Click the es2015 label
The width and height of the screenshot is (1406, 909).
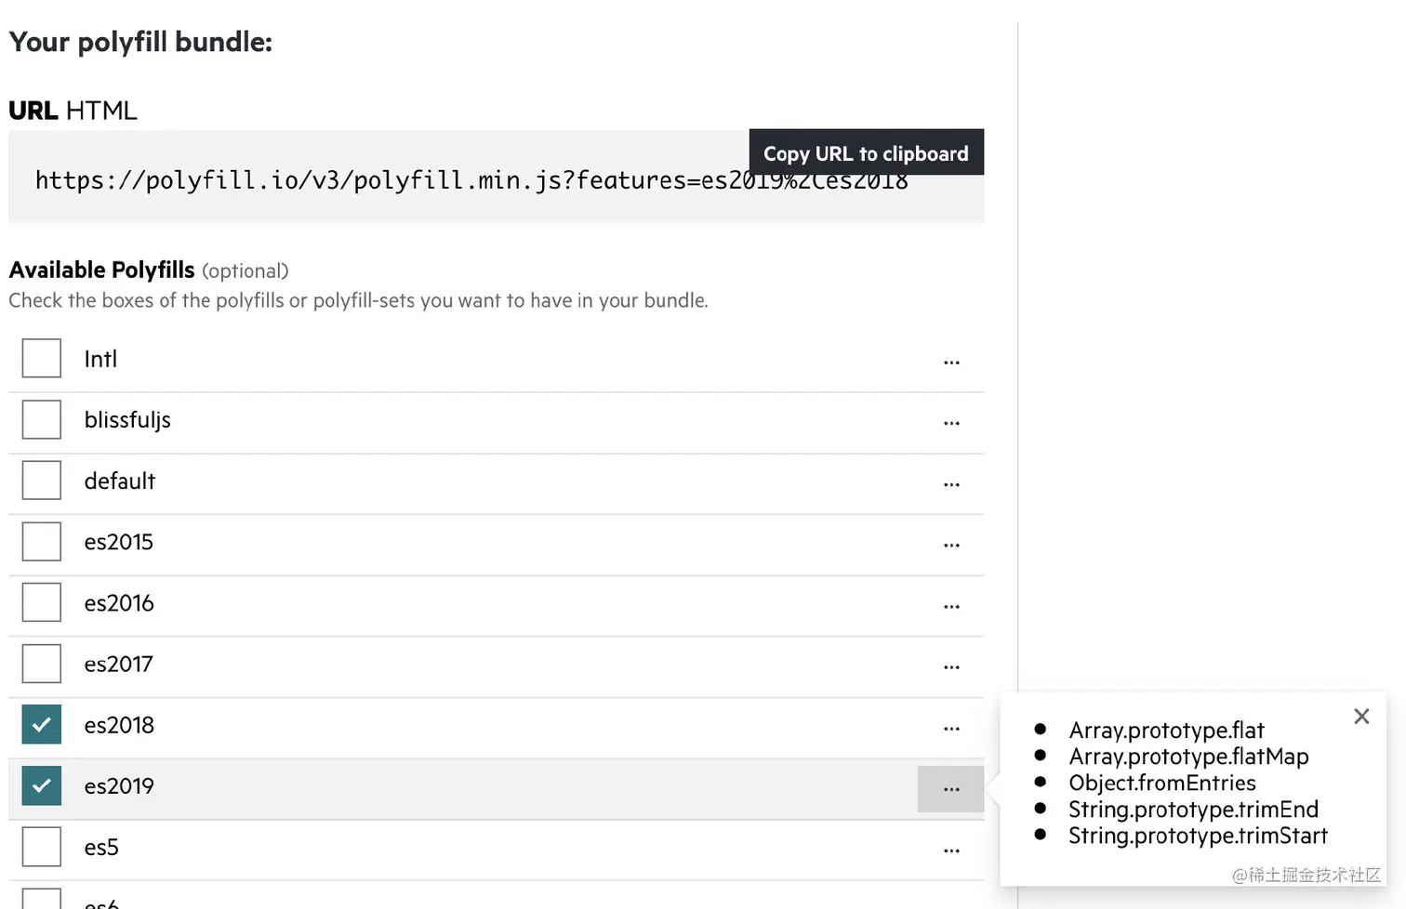(x=118, y=542)
